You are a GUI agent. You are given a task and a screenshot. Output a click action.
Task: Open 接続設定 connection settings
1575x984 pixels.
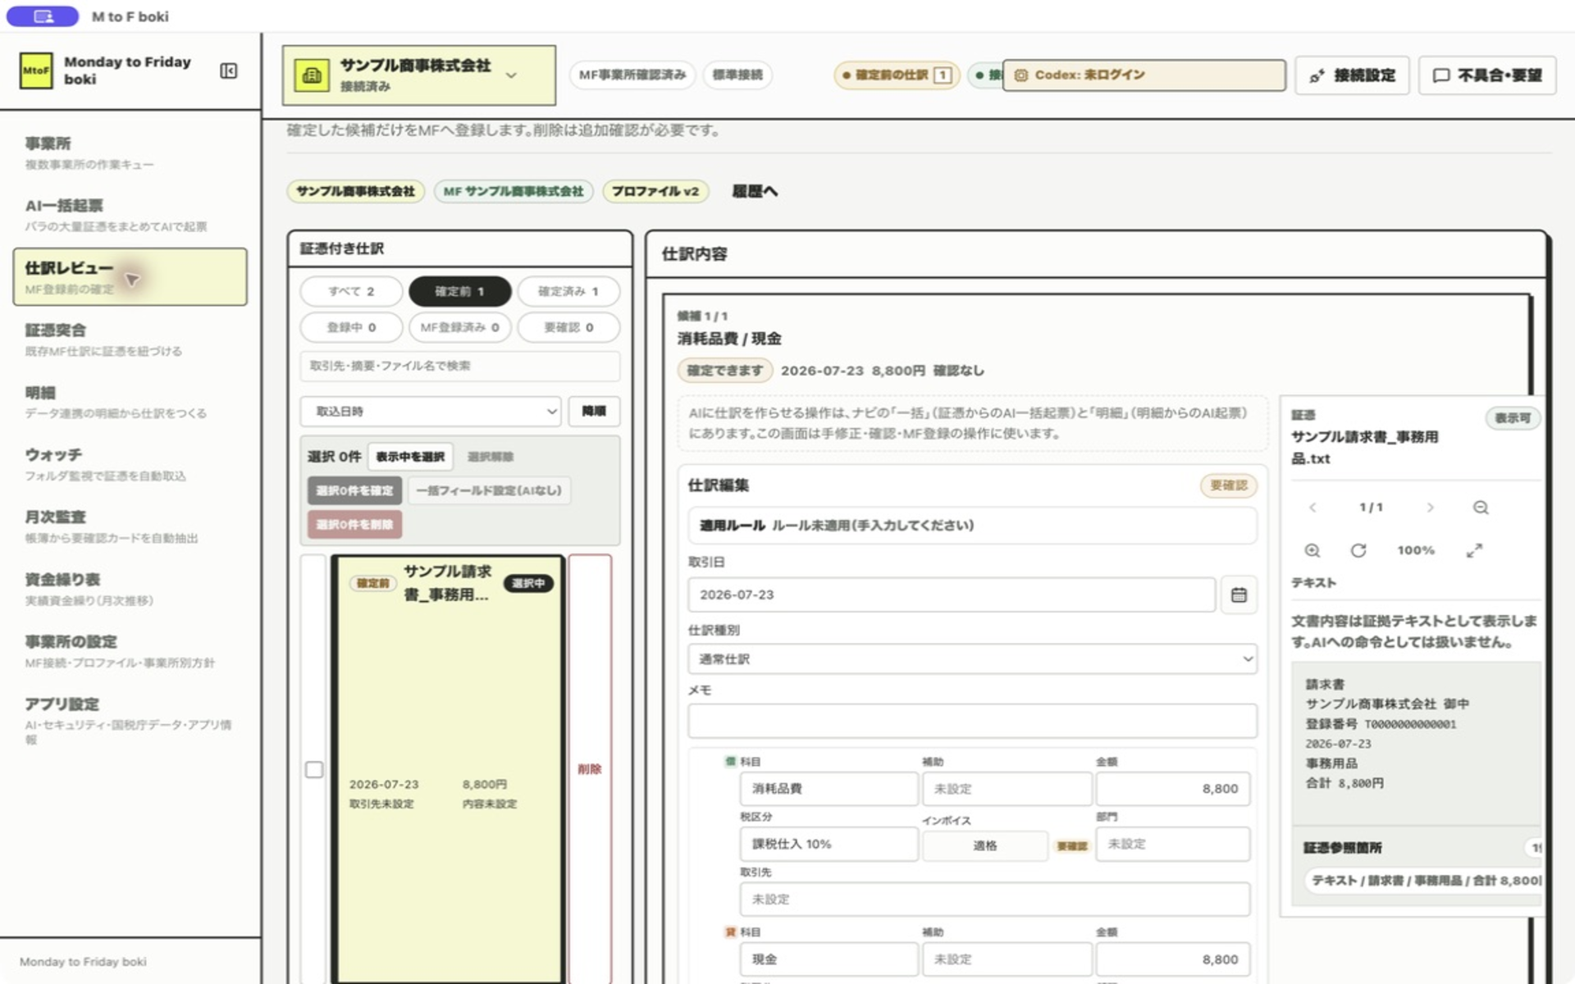coord(1352,75)
